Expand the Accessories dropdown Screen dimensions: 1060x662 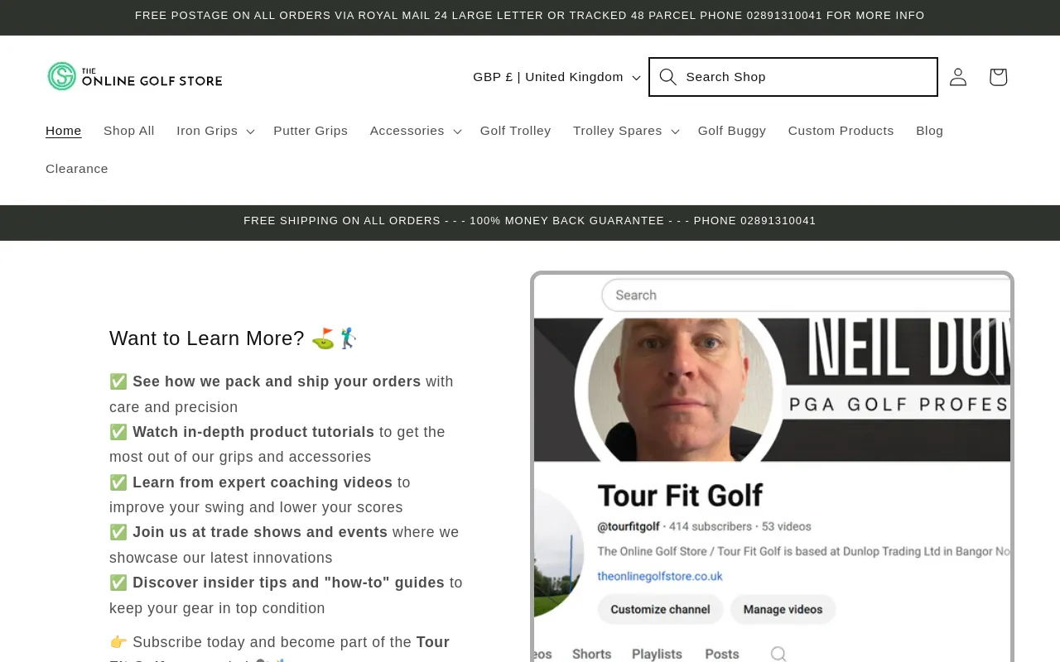tap(416, 131)
